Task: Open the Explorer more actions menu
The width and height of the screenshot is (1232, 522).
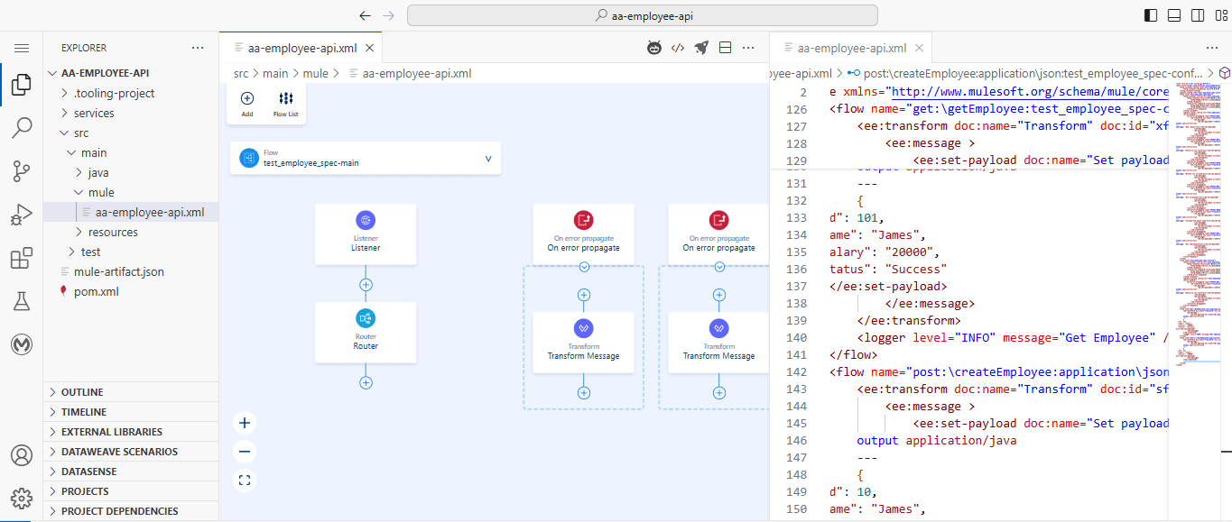Action: tap(197, 47)
